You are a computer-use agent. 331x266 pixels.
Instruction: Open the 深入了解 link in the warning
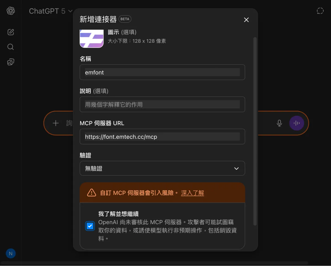[x=192, y=193]
